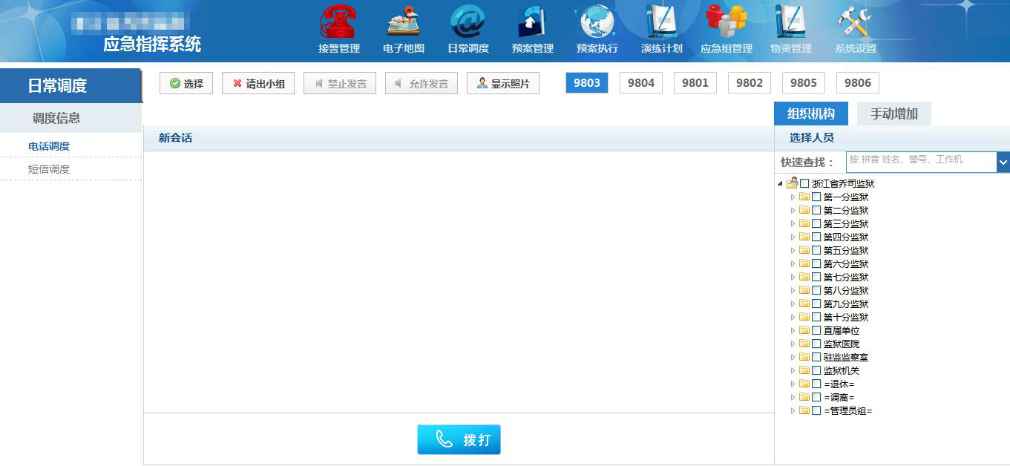The width and height of the screenshot is (1010, 466).
Task: Open the 预案执行 globe icon
Action: tap(597, 22)
